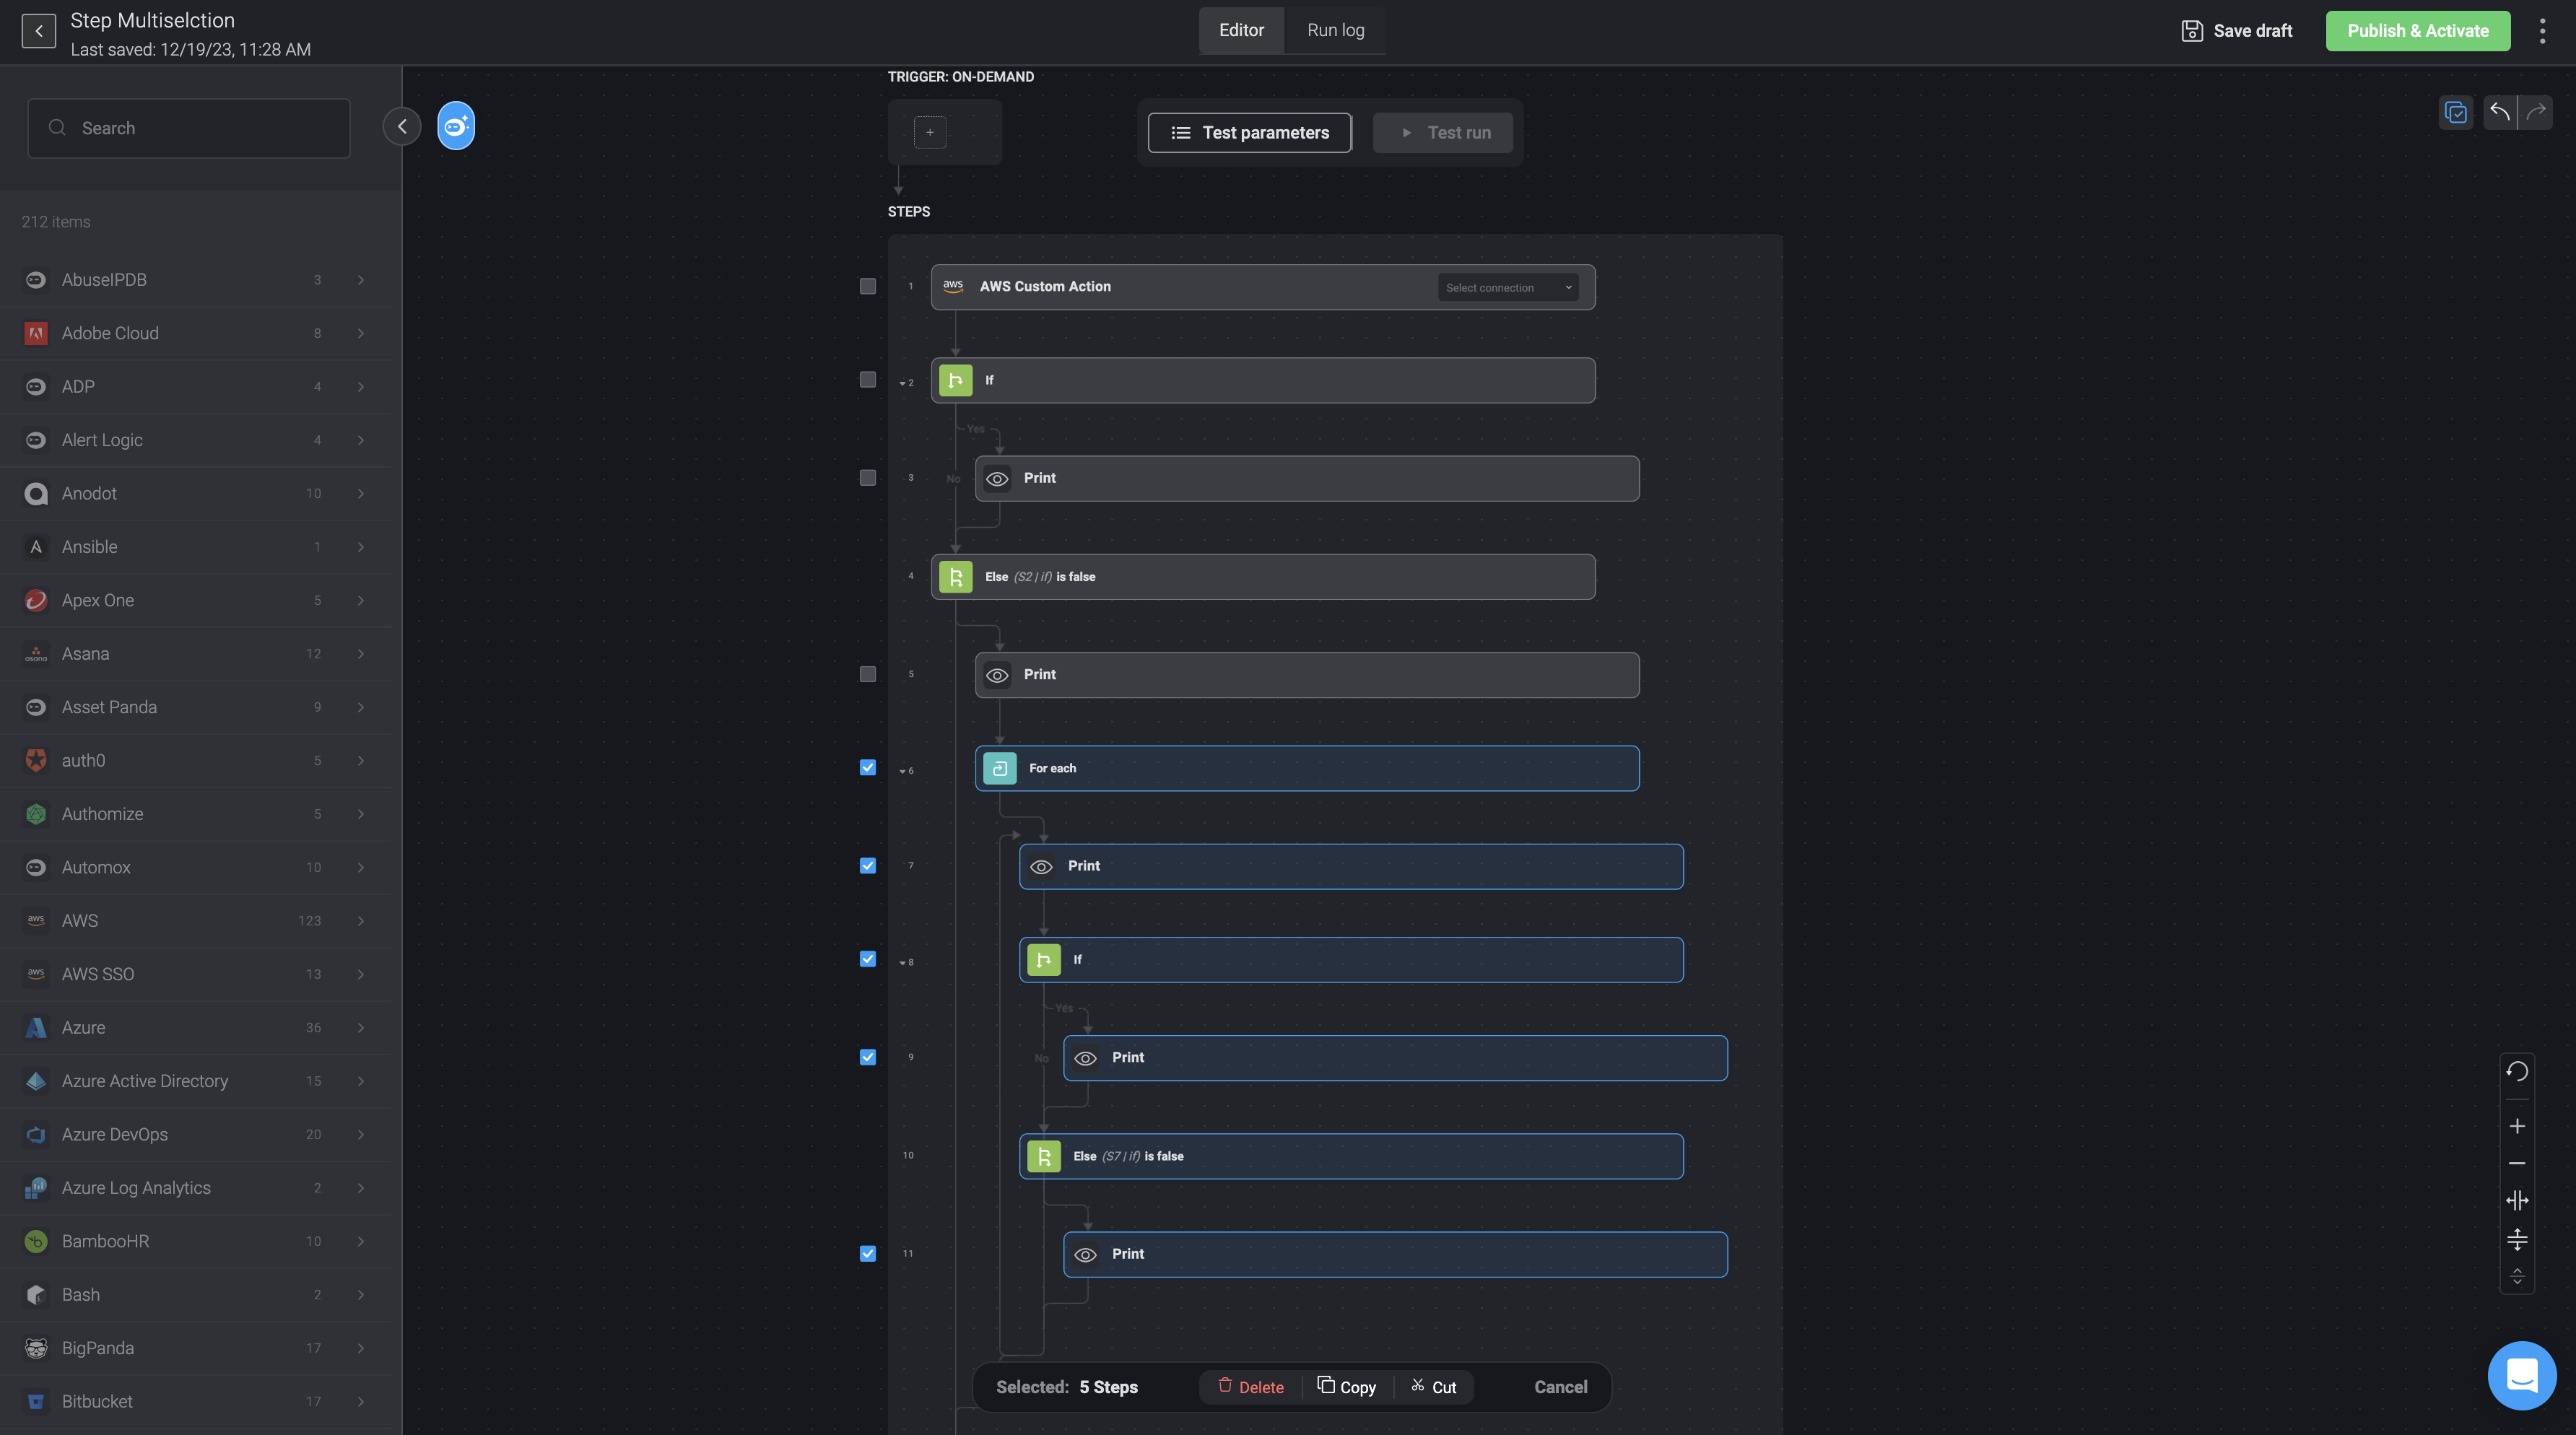Uncheck the step 8 If checkbox

click(x=868, y=959)
